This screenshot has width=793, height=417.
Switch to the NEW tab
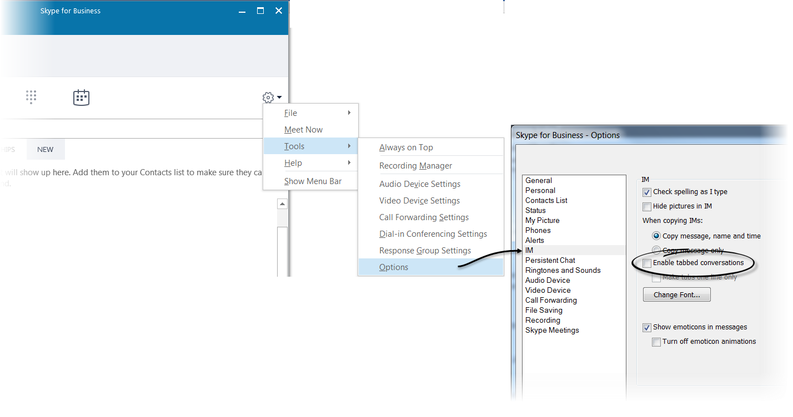(x=45, y=149)
